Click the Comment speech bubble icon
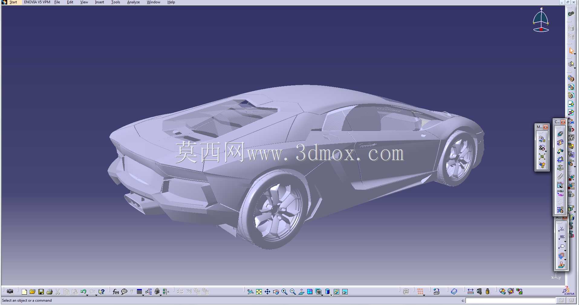The width and height of the screenshot is (579, 305). click(124, 291)
